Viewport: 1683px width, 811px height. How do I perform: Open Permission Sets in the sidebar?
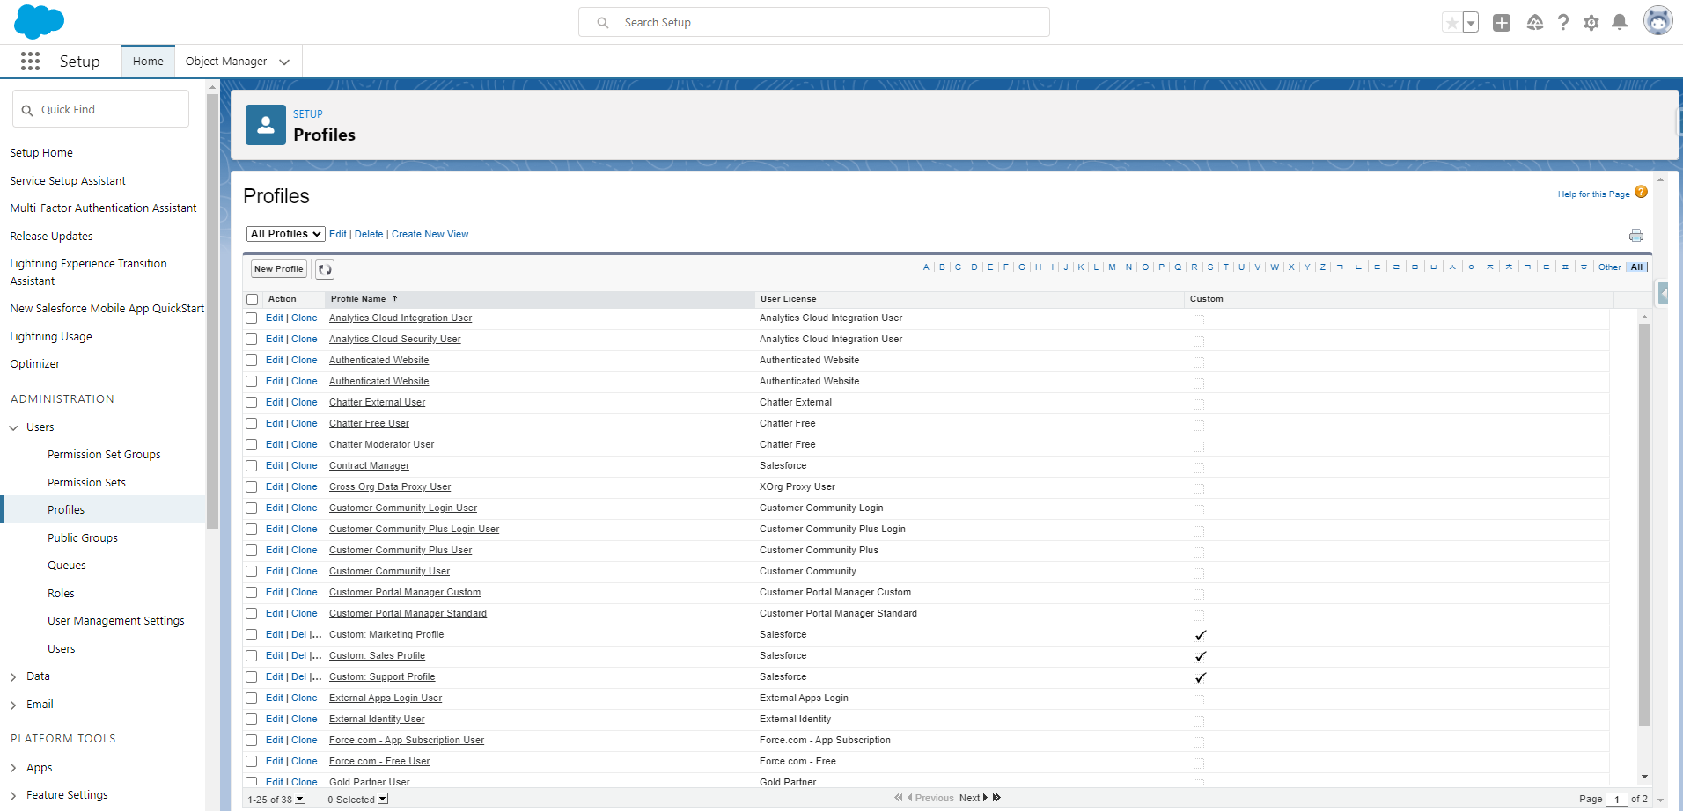tap(86, 483)
